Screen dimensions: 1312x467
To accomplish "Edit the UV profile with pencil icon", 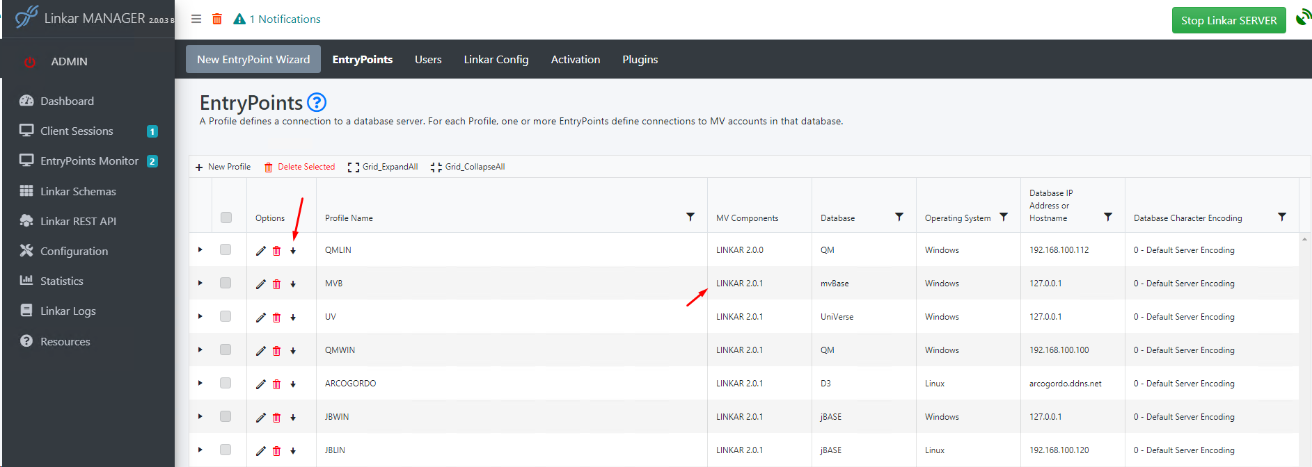I will pos(261,318).
